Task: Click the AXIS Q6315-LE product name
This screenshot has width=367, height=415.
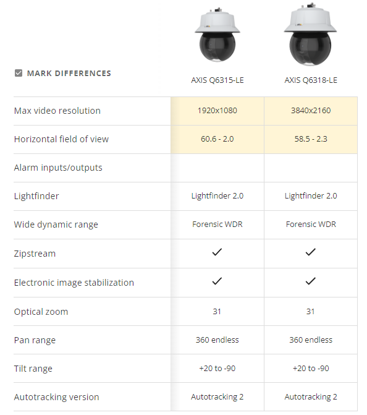Action: pyautogui.click(x=217, y=80)
